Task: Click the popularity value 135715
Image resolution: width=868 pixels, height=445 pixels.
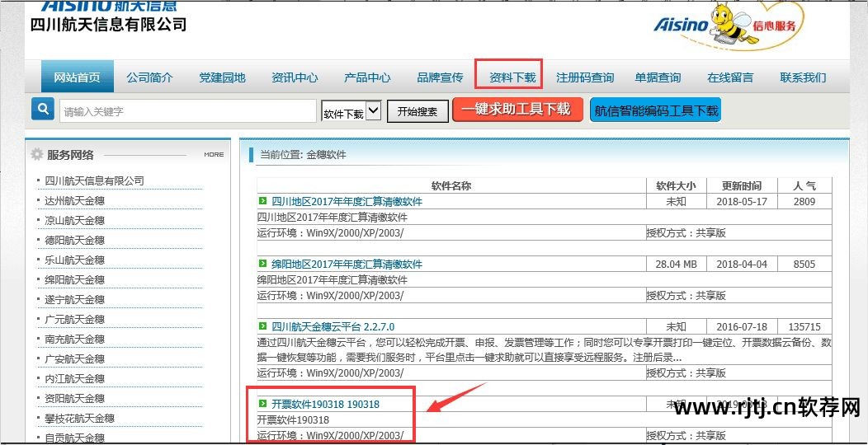Action: (804, 326)
